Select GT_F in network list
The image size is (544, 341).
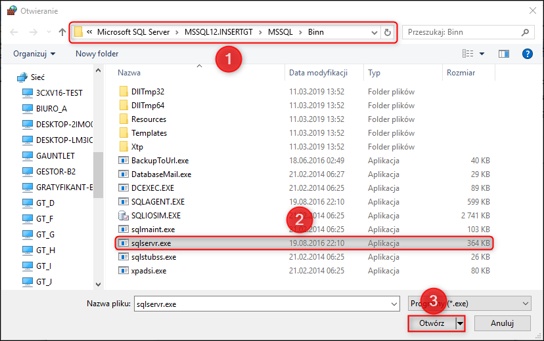click(45, 219)
